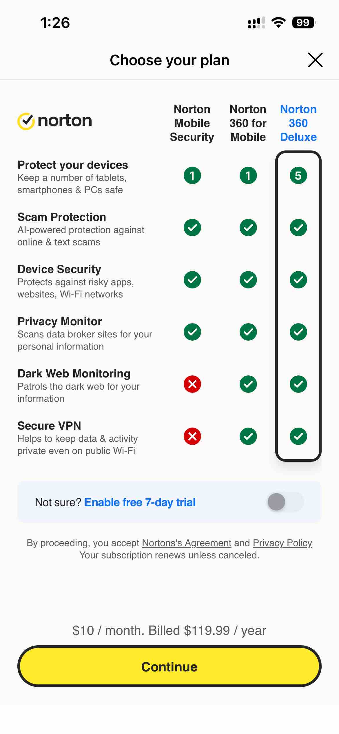Click the '5' devices badge under Norton 360 Deluxe
The height and width of the screenshot is (734, 339).
click(298, 175)
